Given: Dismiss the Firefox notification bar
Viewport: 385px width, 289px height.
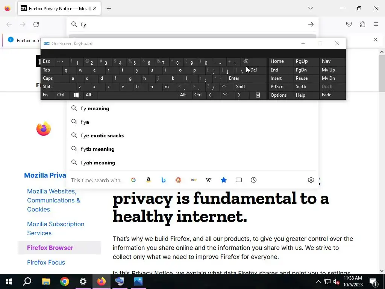Looking at the screenshot, I should coord(376,40).
